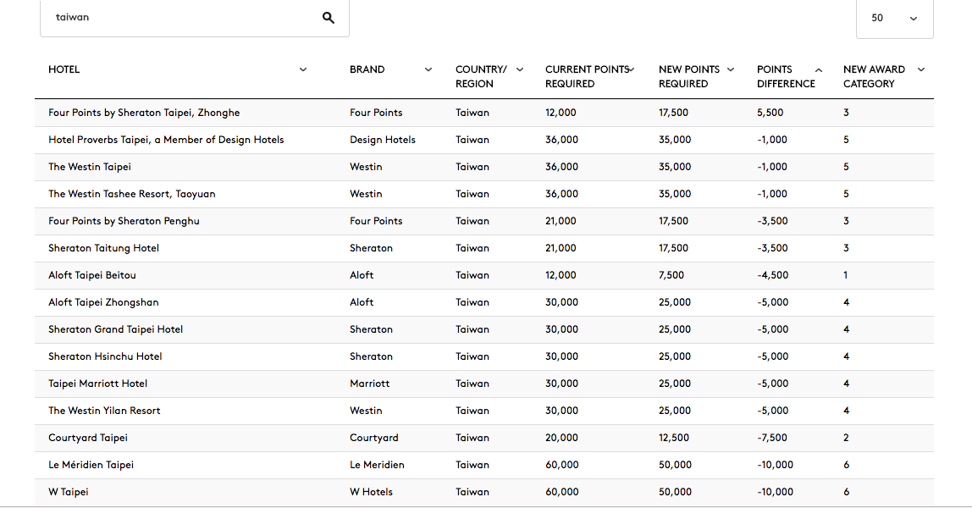This screenshot has height=508, width=972.
Task: Select 'Courtyard Taipei' hotel name
Action: pos(88,438)
